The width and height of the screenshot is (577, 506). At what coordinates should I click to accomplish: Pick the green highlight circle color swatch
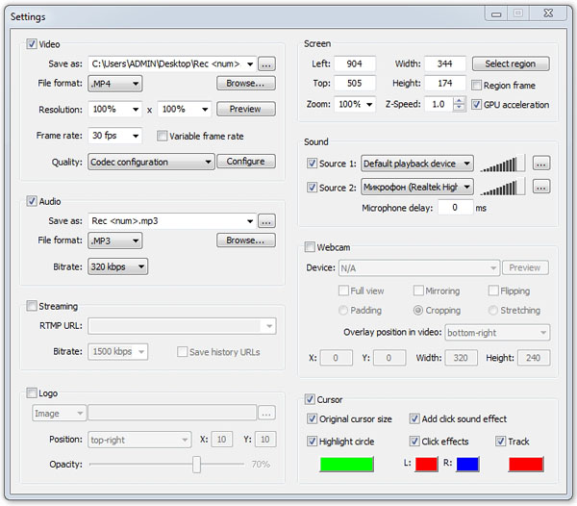(346, 465)
